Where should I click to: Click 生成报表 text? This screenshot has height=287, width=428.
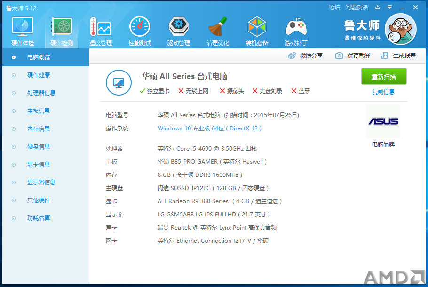tap(404, 56)
